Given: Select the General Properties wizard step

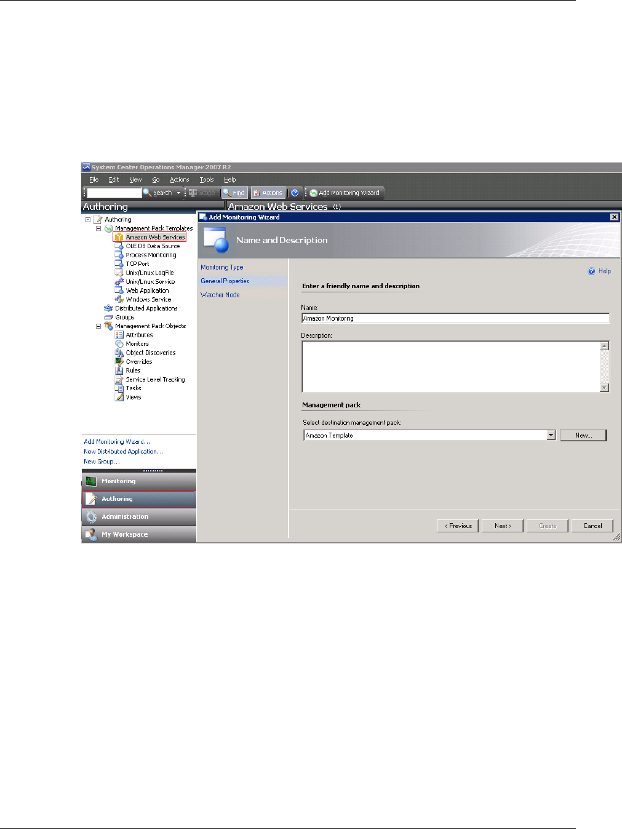Looking at the screenshot, I should pyautogui.click(x=225, y=281).
